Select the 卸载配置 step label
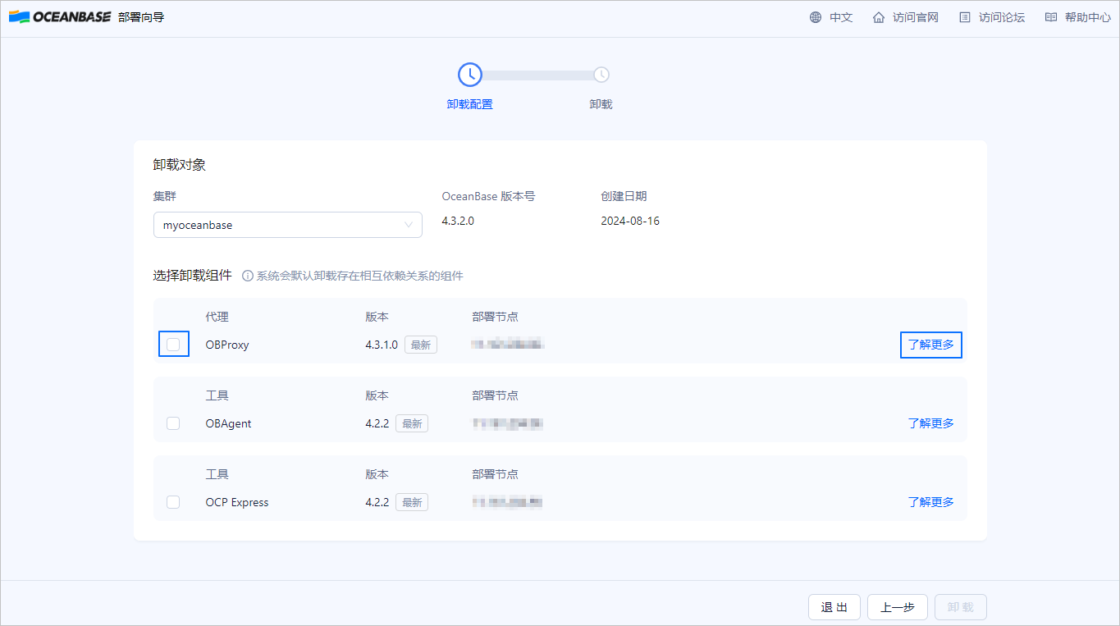 pyautogui.click(x=470, y=104)
